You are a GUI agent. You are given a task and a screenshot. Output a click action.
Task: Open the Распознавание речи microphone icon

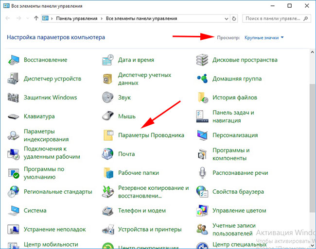click(202, 173)
